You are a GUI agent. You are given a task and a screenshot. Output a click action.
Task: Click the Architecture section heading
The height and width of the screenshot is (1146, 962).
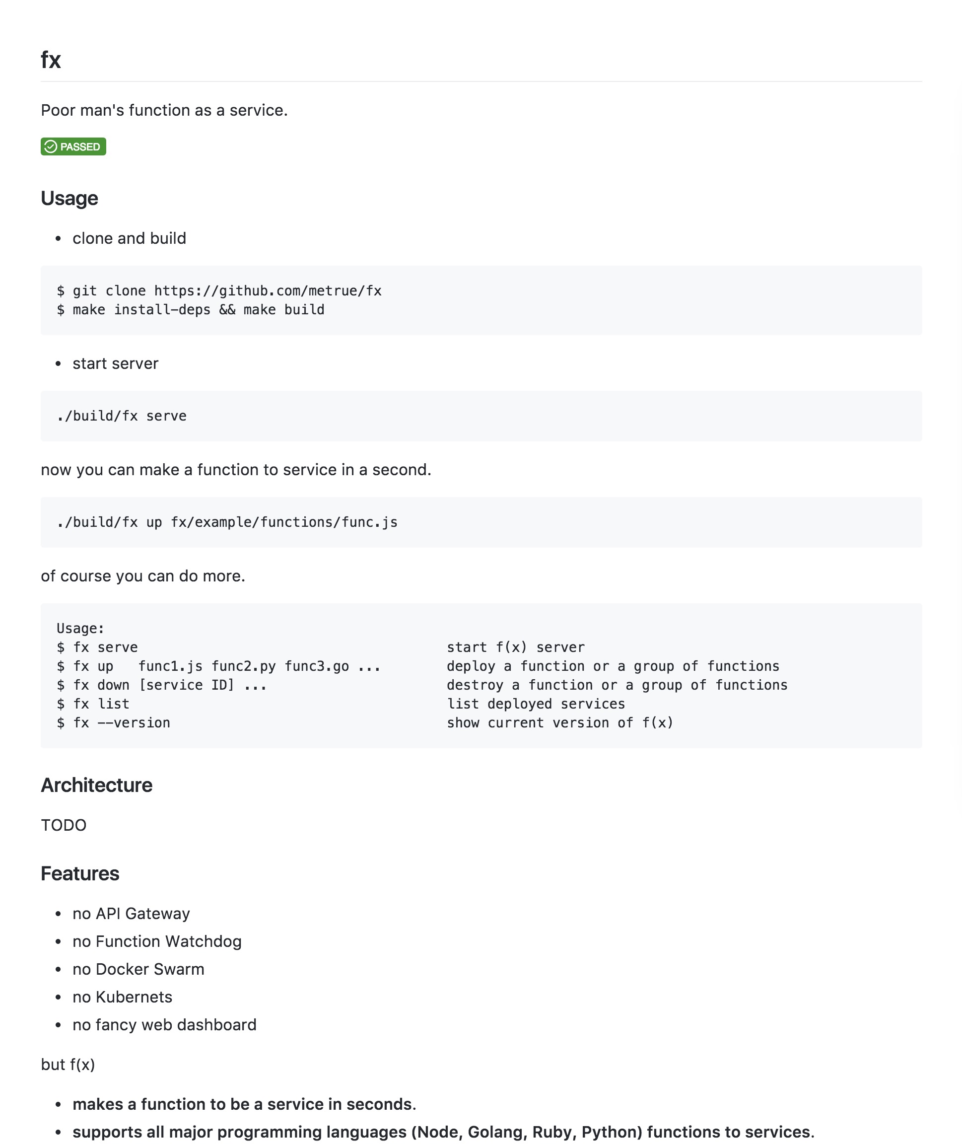click(97, 785)
